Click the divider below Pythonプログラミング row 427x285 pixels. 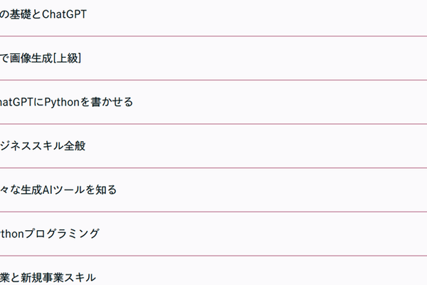[x=213, y=256]
